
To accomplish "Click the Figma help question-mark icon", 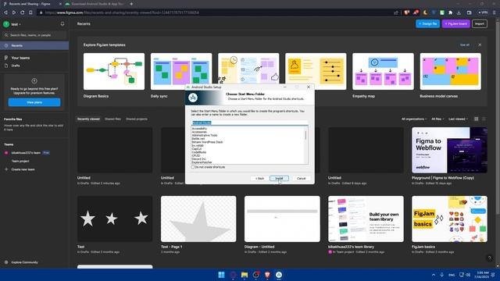I will (x=490, y=258).
